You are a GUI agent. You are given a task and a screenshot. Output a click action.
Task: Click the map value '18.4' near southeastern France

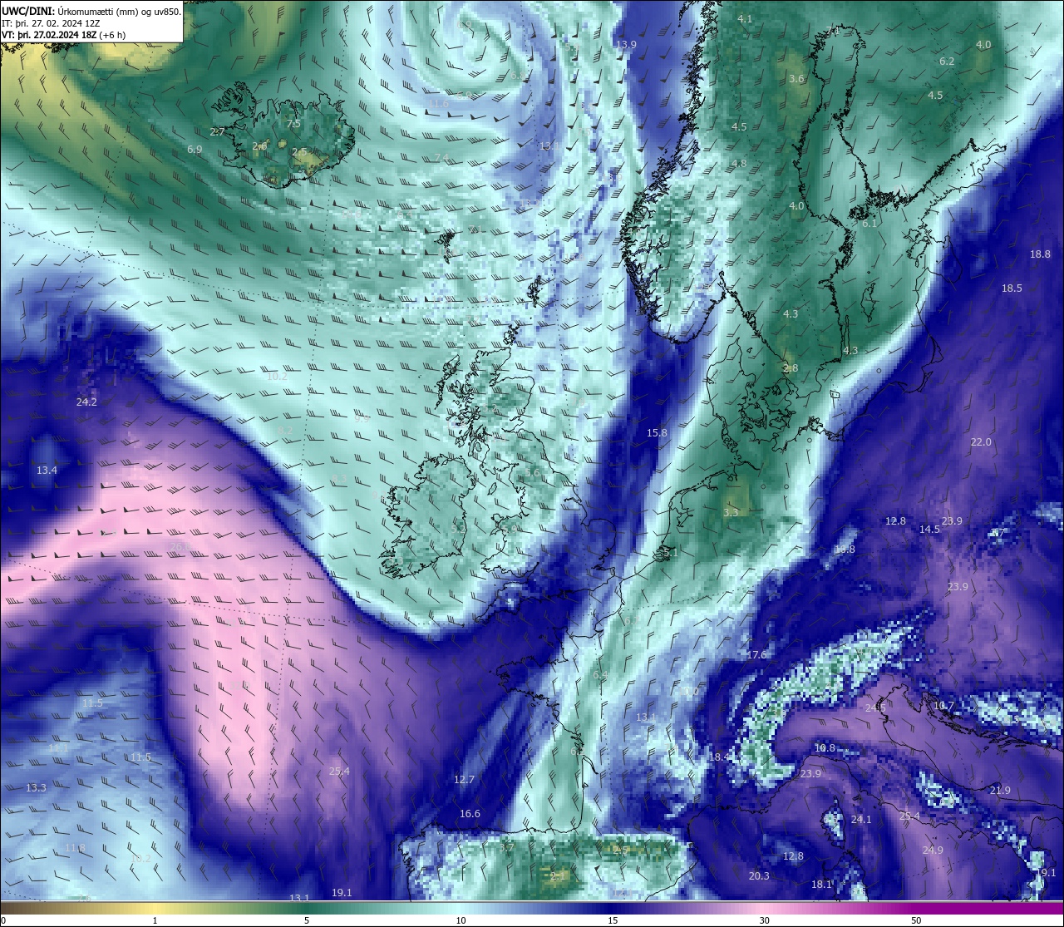(x=719, y=757)
